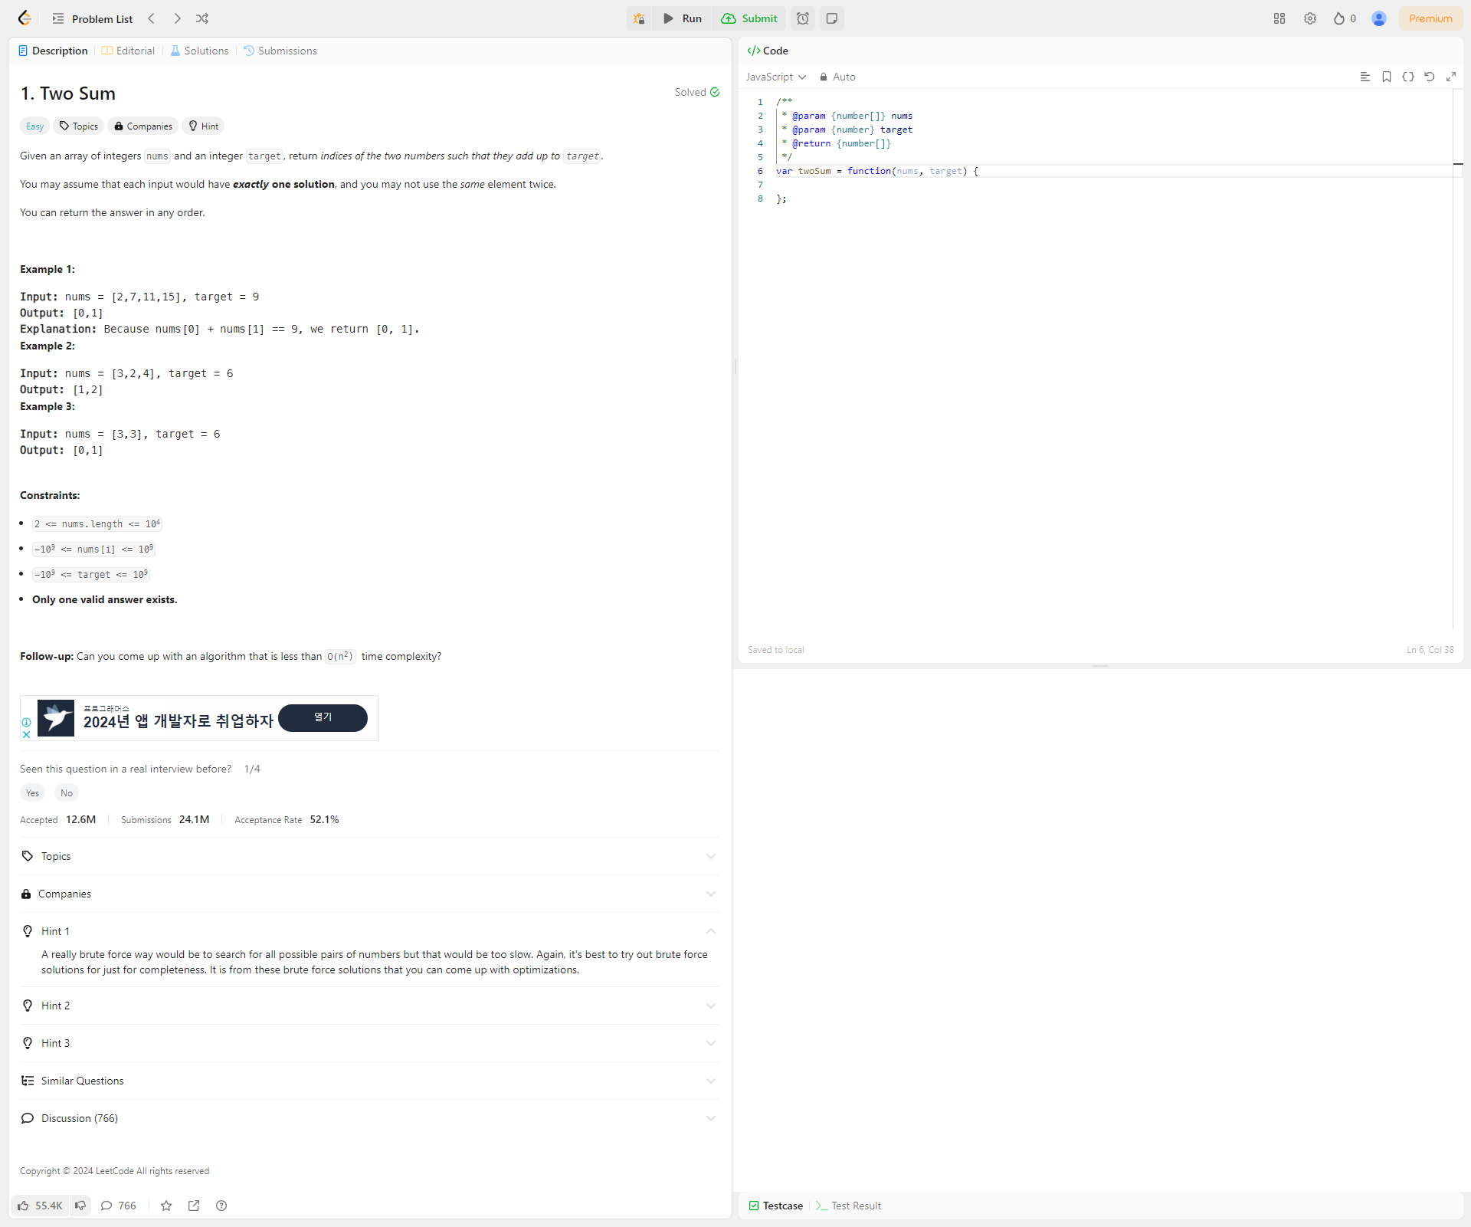Open the help question mark icon

click(x=221, y=1206)
